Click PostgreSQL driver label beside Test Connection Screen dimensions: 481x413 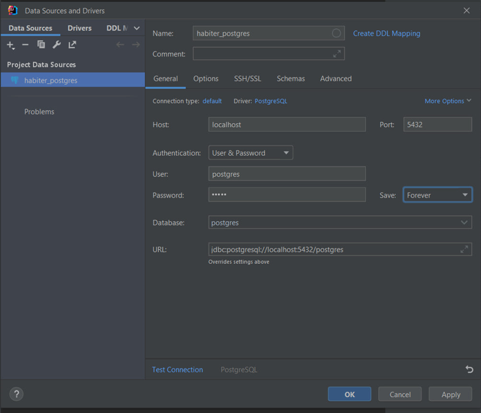tap(239, 369)
